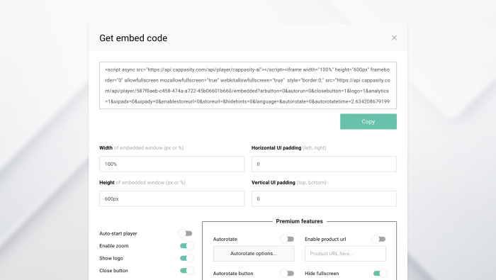The image size is (496, 280).
Task: Enable the Autorotate toggle
Action: coord(288,239)
